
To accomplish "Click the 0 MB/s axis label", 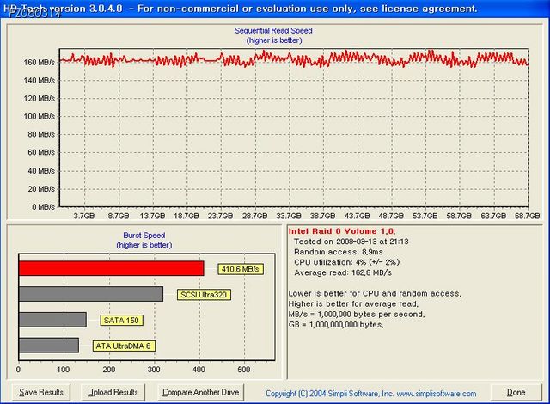I will click(x=44, y=207).
